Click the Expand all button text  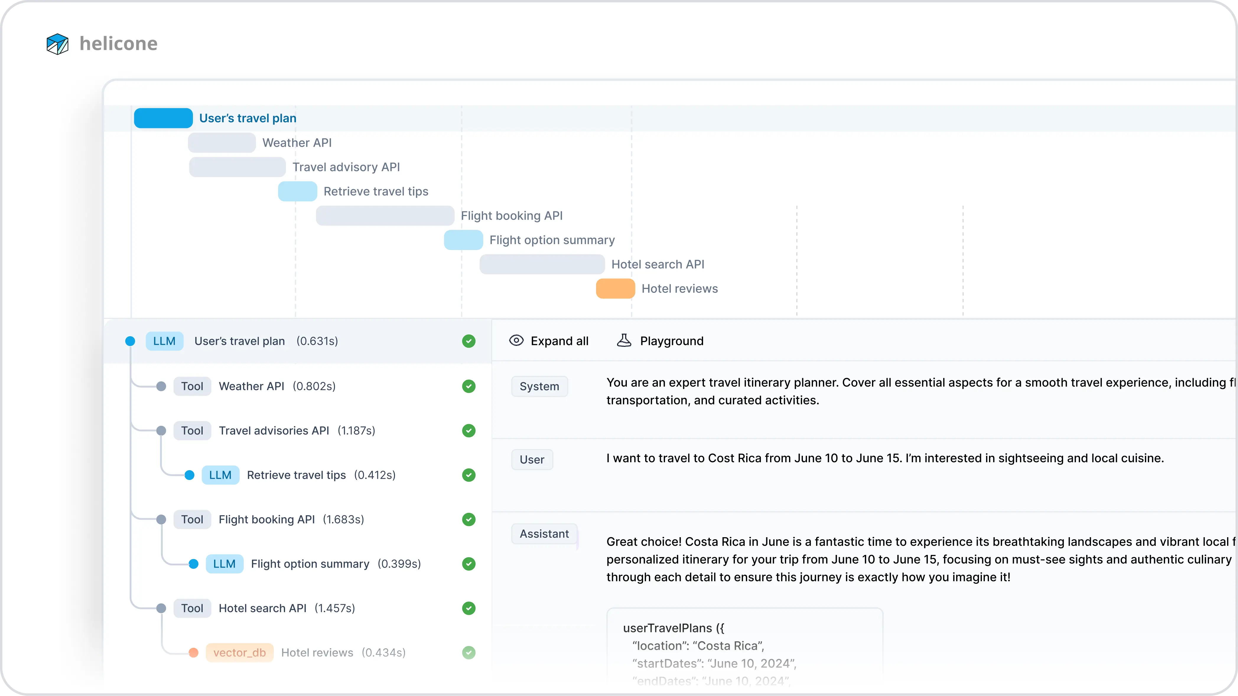559,341
